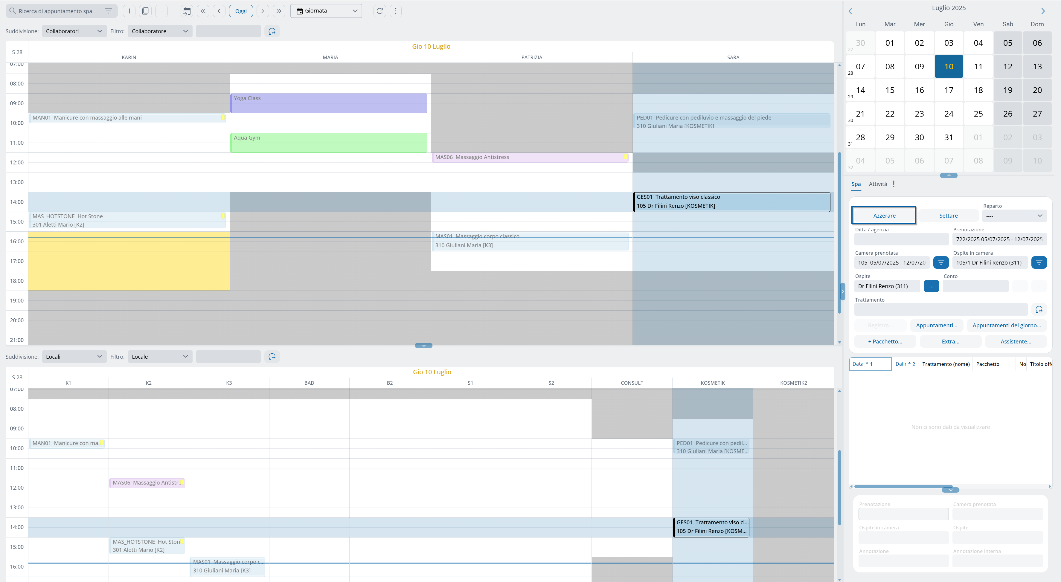
Task: Open the three-dot more options menu
Action: click(x=395, y=11)
